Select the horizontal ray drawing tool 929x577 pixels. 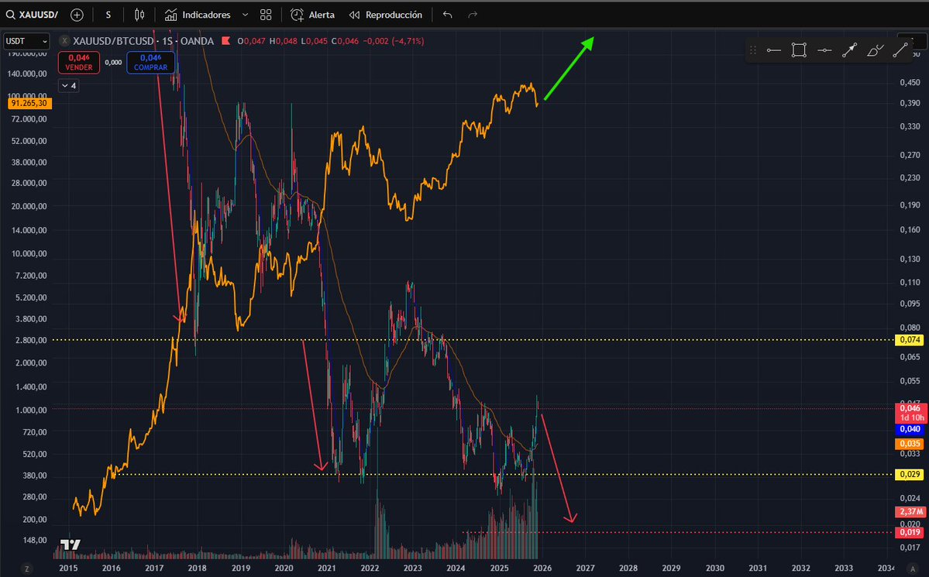tap(774, 50)
